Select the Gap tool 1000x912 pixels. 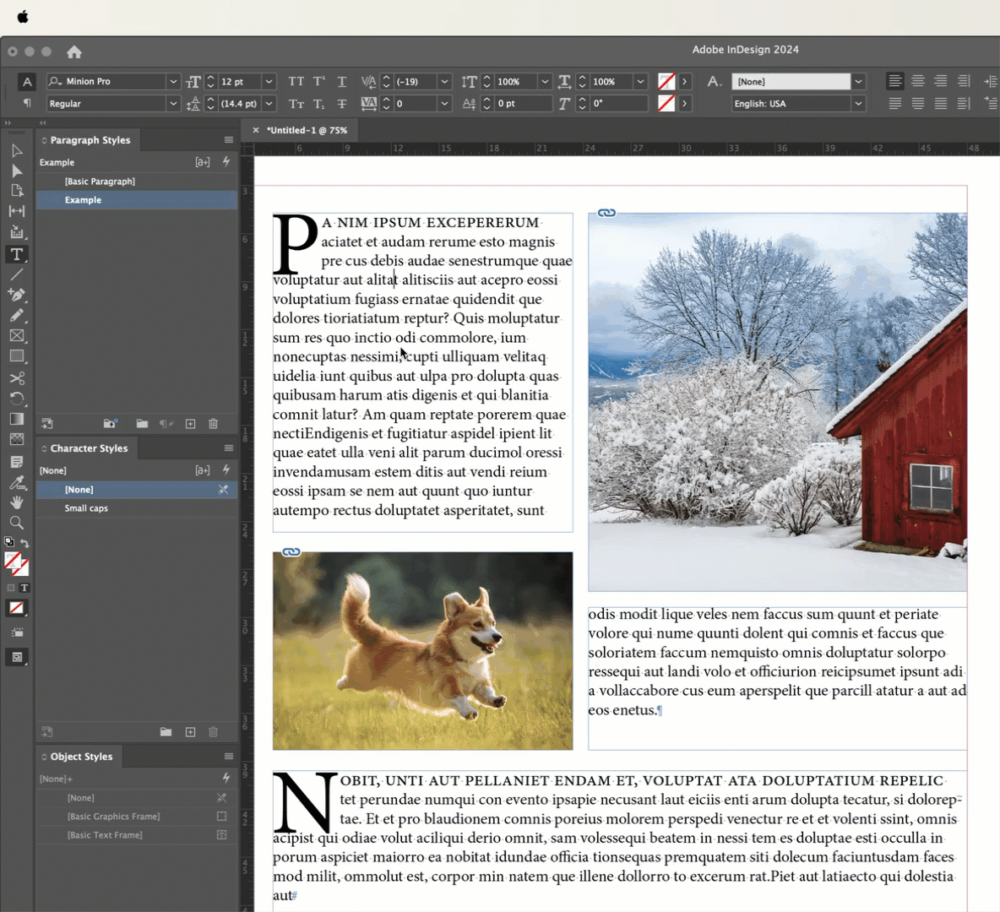tap(17, 211)
